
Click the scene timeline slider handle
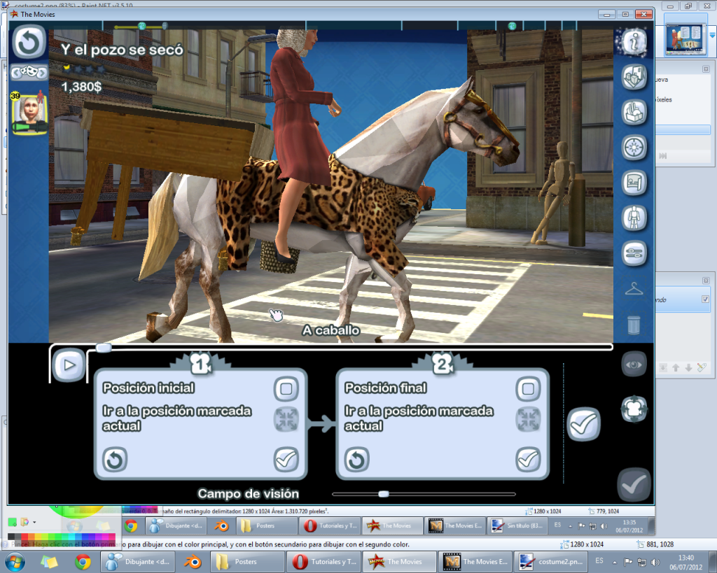(104, 348)
